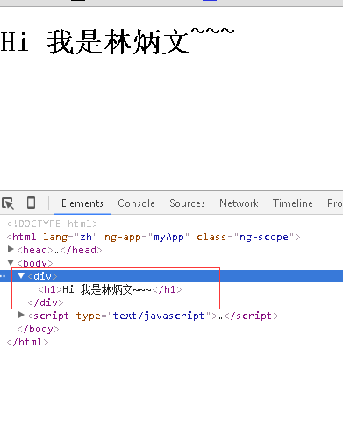This screenshot has height=448, width=343.
Task: Switch to the Elements tab
Action: tap(82, 203)
